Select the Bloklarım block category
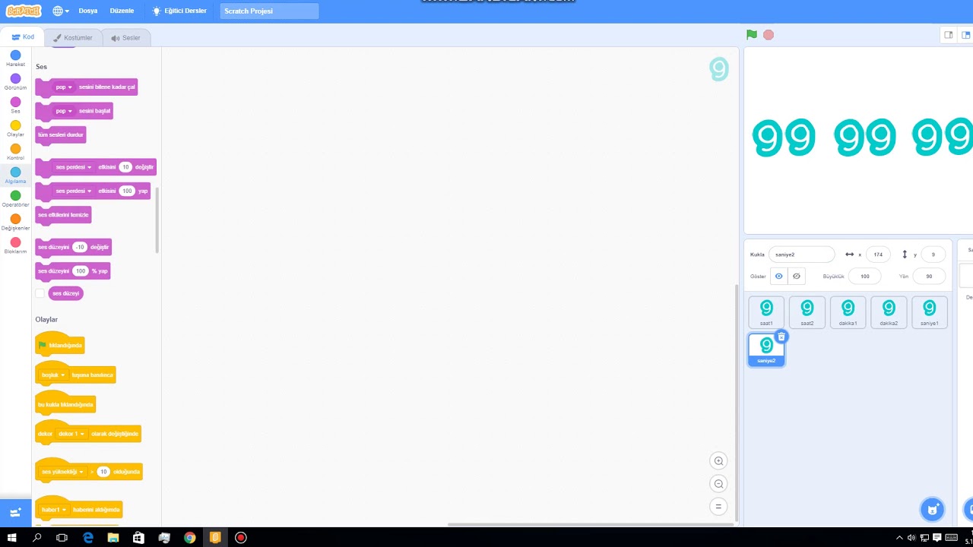Screen dimensions: 973x547 click(x=15, y=246)
